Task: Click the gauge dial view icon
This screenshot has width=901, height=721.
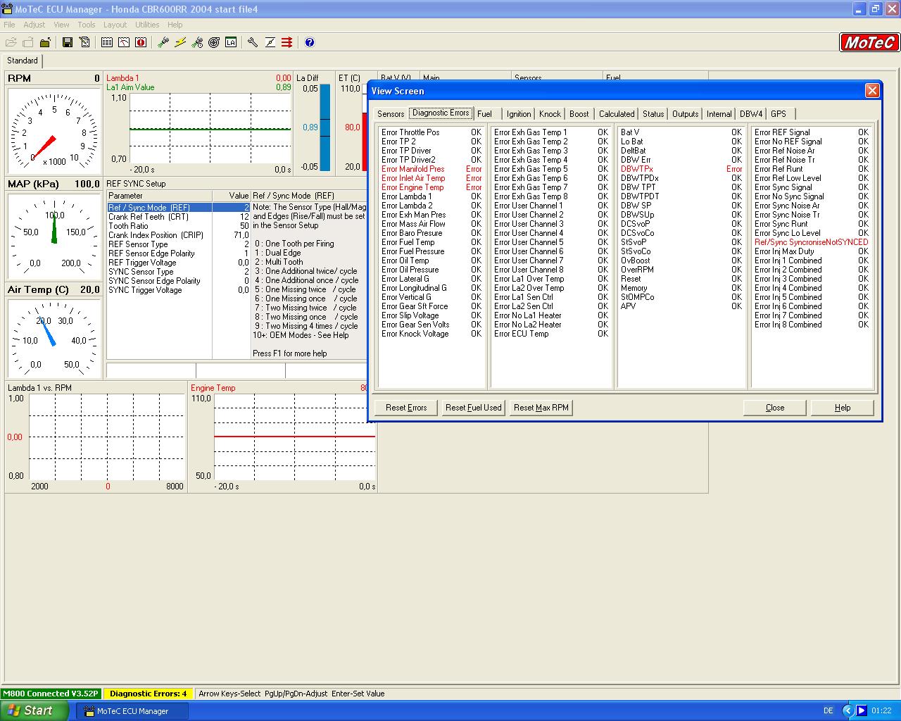Action: pyautogui.click(x=124, y=42)
